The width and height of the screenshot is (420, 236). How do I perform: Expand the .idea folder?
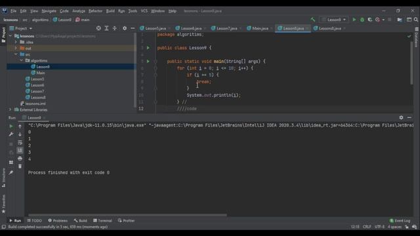tap(16, 42)
